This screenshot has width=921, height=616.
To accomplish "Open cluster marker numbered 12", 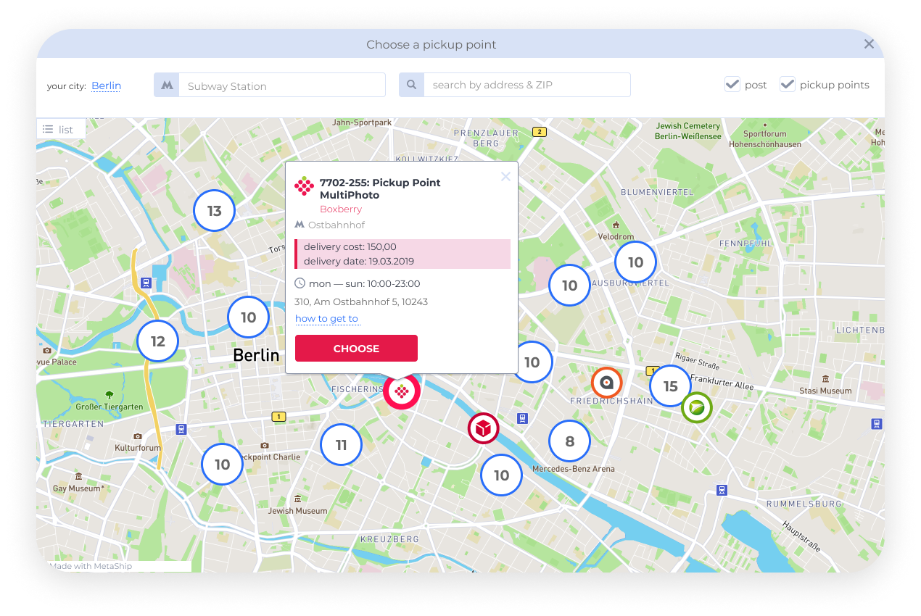I will [158, 341].
